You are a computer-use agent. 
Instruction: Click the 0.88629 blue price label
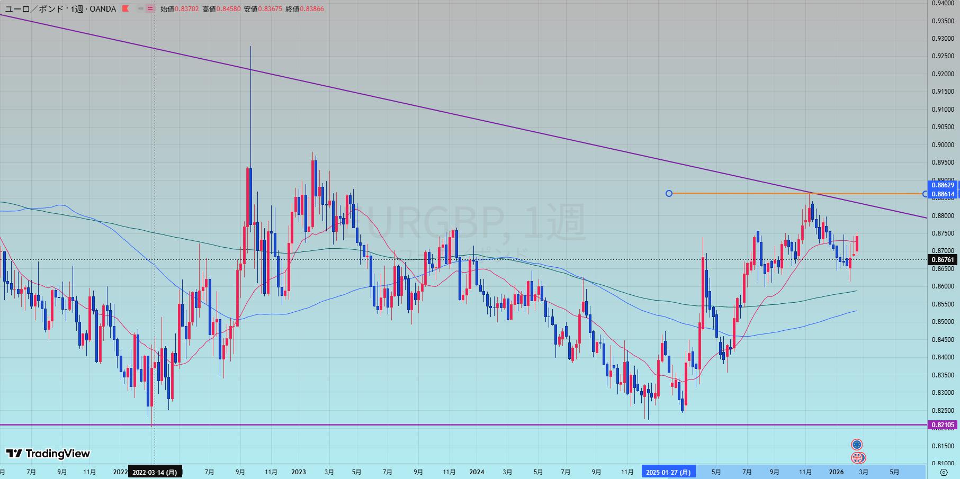[x=943, y=185]
